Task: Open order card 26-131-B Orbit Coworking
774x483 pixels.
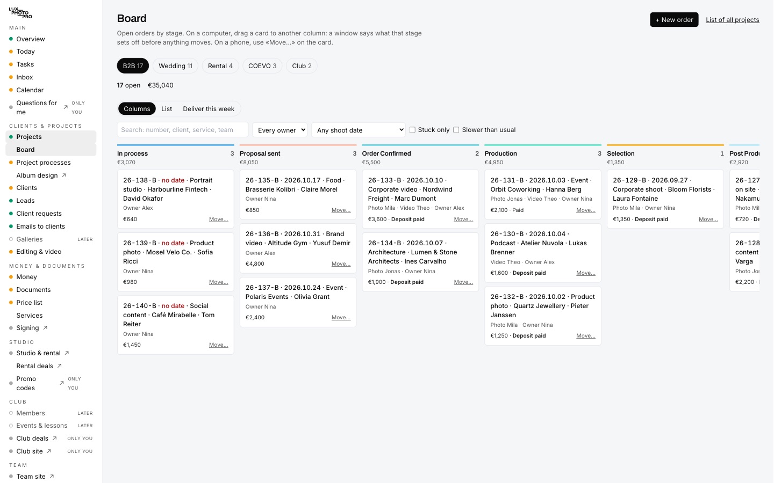Action: click(x=543, y=194)
